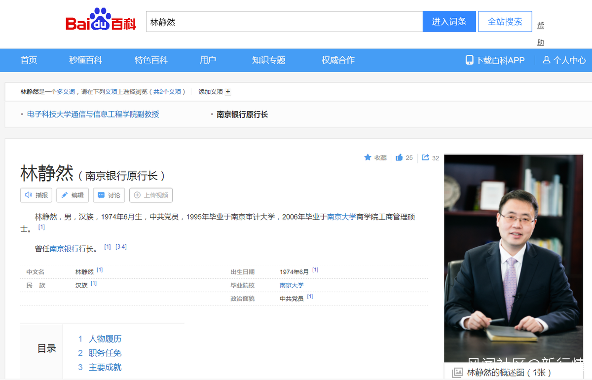Click the search input containing 林静然
Screen dimensions: 592x380
pyautogui.click(x=284, y=22)
